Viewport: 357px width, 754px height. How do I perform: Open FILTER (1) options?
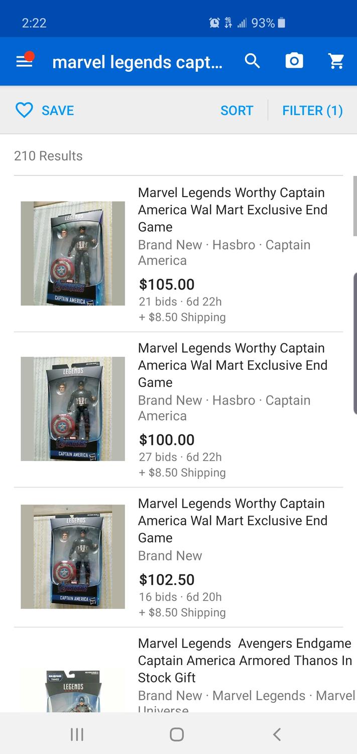click(x=312, y=110)
